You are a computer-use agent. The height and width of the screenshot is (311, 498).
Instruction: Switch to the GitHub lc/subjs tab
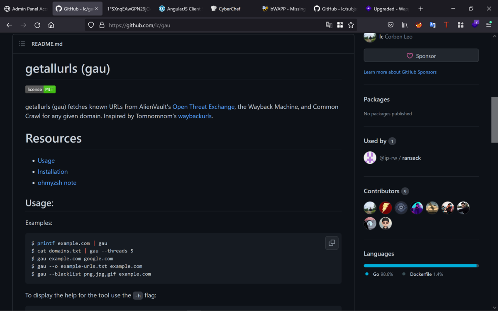pyautogui.click(x=335, y=9)
